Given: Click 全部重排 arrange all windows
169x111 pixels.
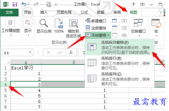Looking at the screenshot, I should click(96, 28).
